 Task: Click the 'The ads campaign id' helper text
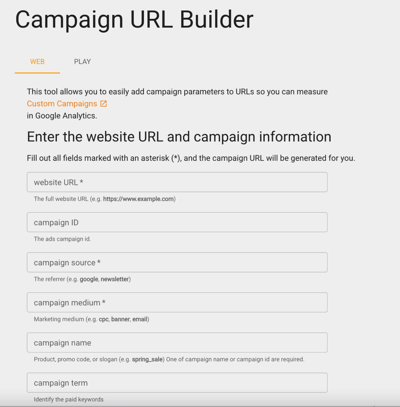(62, 239)
